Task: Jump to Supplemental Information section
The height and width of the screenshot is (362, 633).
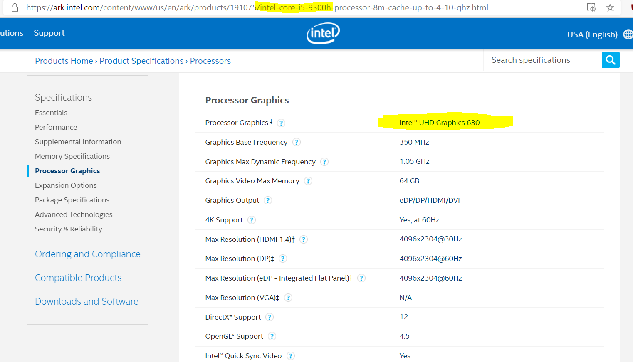Action: [78, 142]
